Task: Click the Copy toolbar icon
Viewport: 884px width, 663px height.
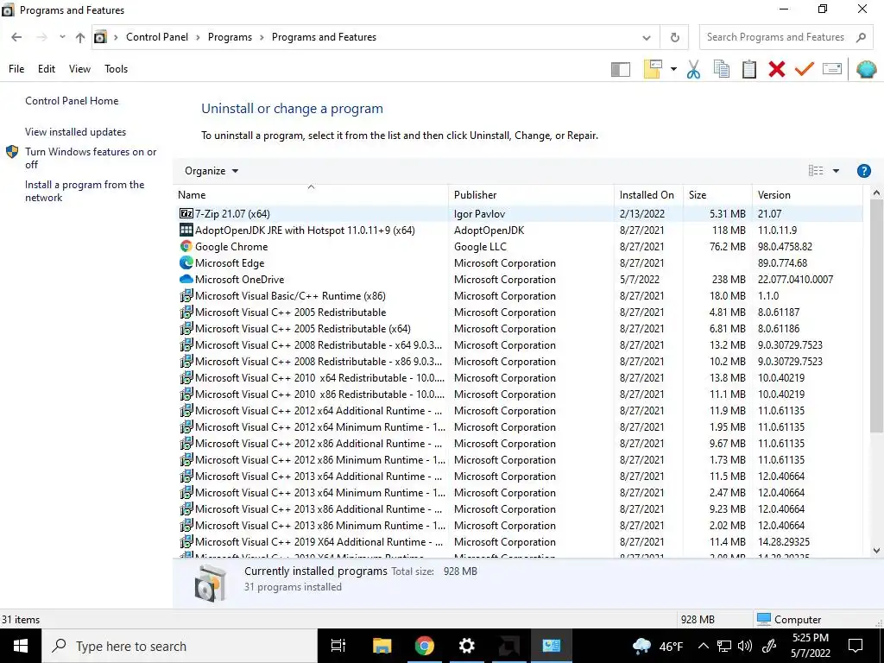Action: [721, 69]
